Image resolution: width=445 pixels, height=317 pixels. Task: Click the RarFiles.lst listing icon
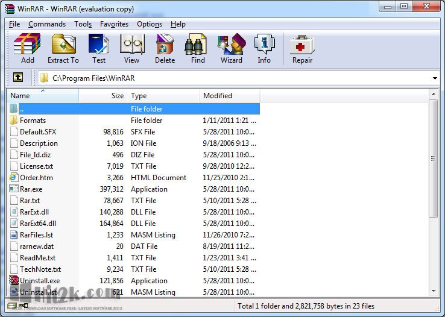point(14,235)
